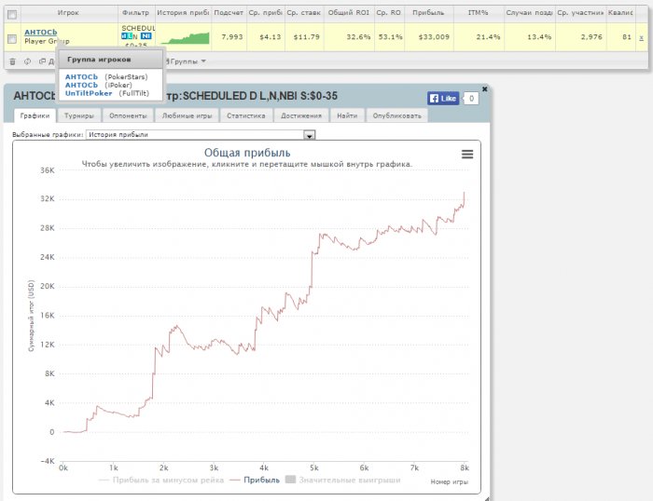Select the Достижения tab
Image resolution: width=653 pixels, height=501 pixels.
pyautogui.click(x=301, y=116)
